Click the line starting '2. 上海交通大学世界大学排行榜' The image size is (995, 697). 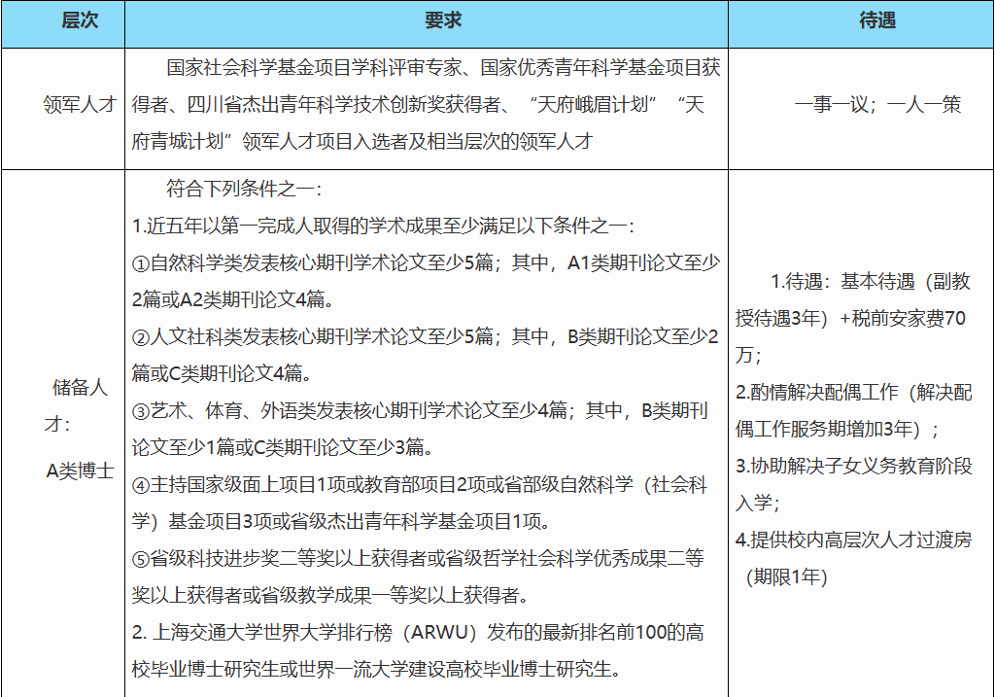(x=418, y=632)
